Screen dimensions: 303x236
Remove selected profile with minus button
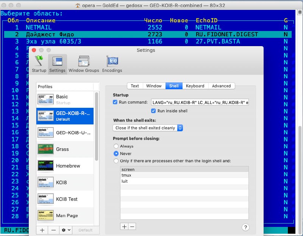(x=53, y=230)
